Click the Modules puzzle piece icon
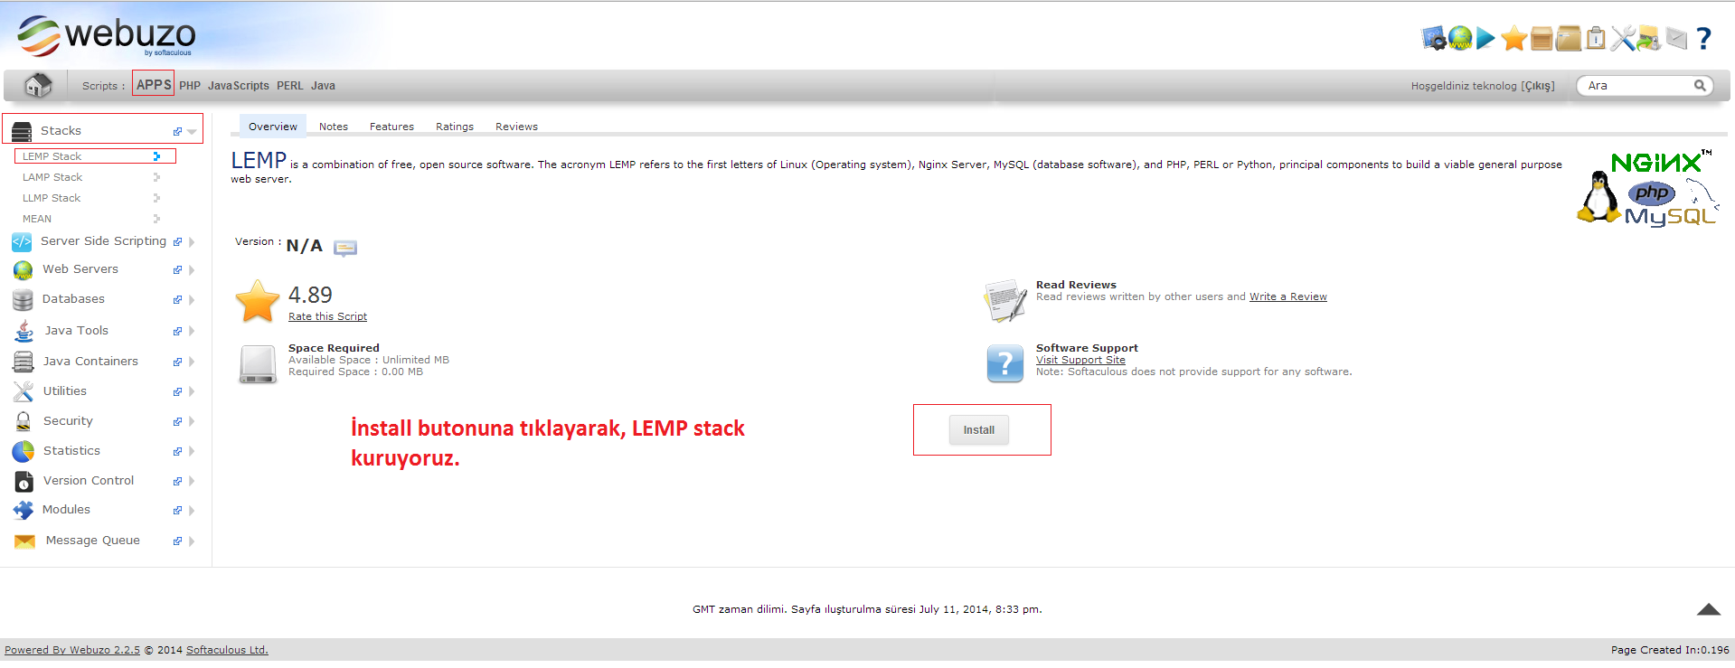The height and width of the screenshot is (668, 1735). [x=24, y=510]
